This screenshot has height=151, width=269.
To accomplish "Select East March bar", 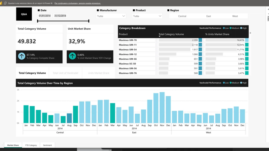I will click(x=113, y=113).
